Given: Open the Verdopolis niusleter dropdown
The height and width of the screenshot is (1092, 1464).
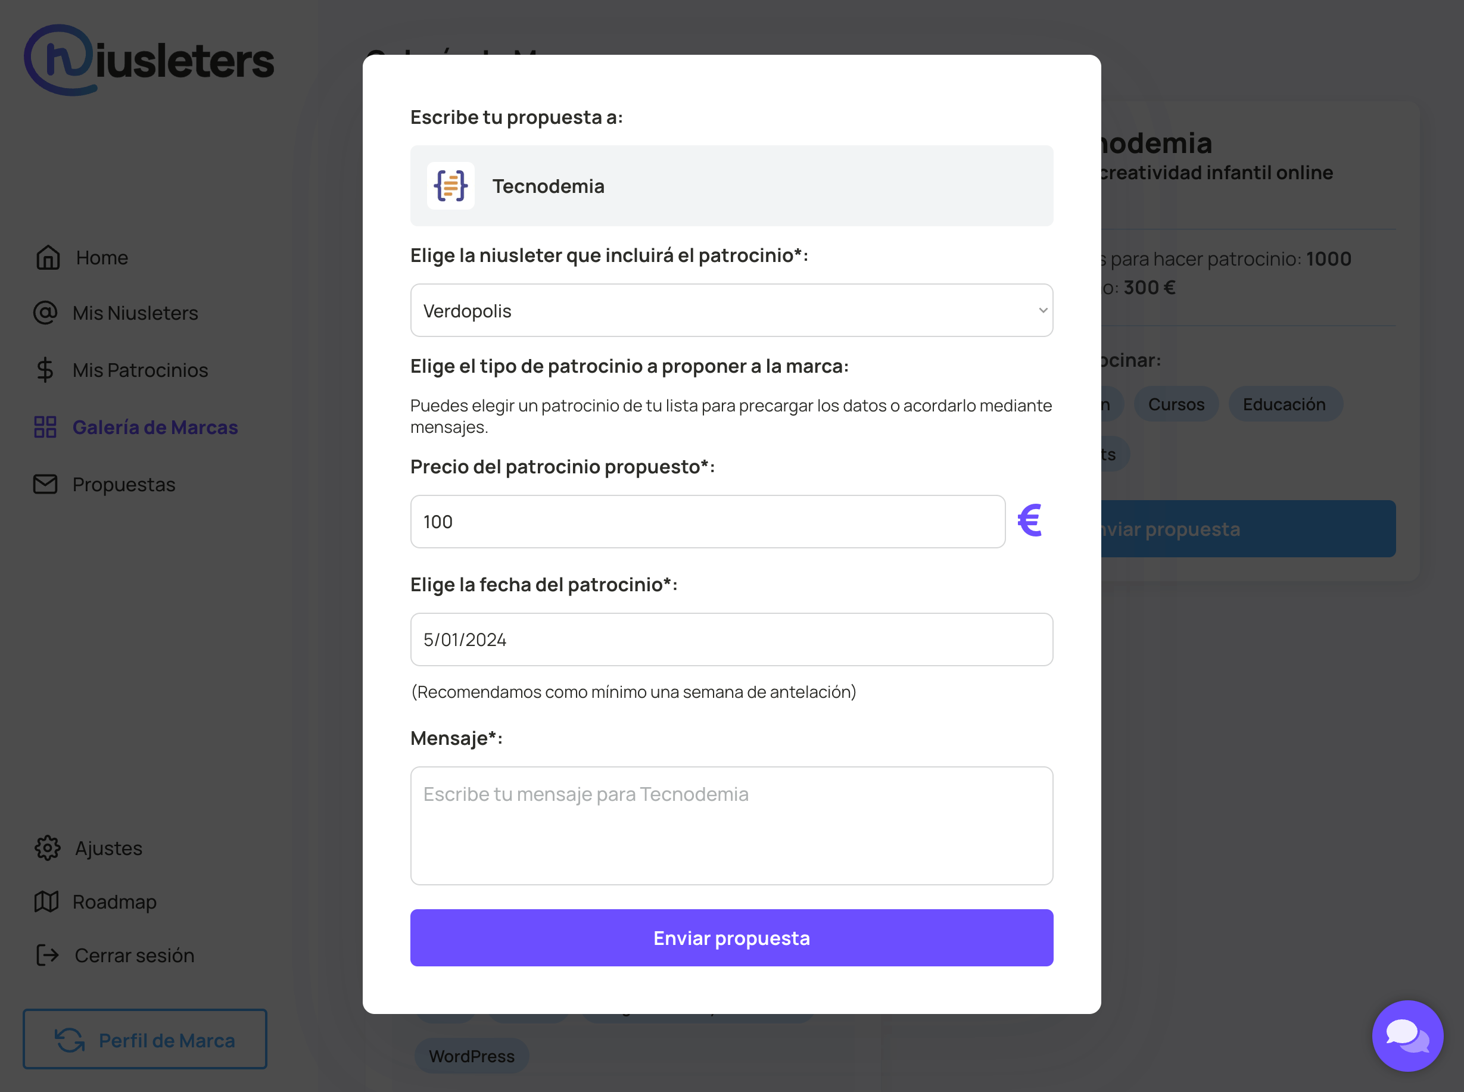Looking at the screenshot, I should tap(731, 311).
